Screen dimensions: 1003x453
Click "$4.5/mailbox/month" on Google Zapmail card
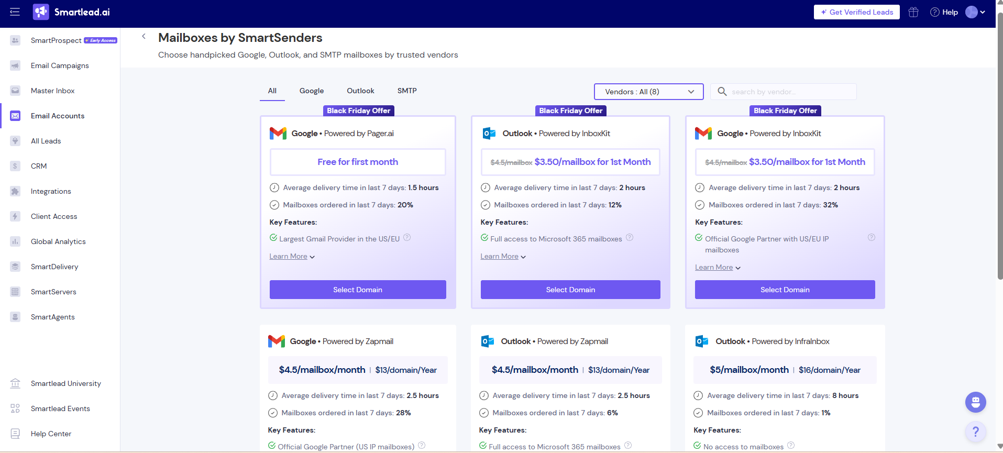(322, 370)
